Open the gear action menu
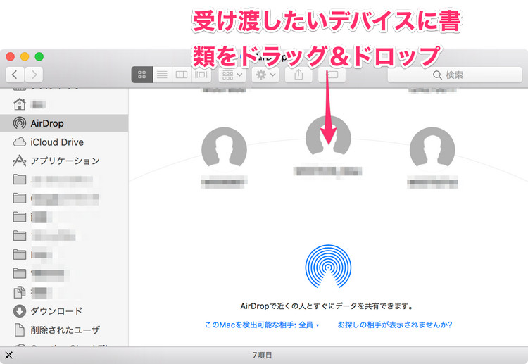 pyautogui.click(x=265, y=75)
